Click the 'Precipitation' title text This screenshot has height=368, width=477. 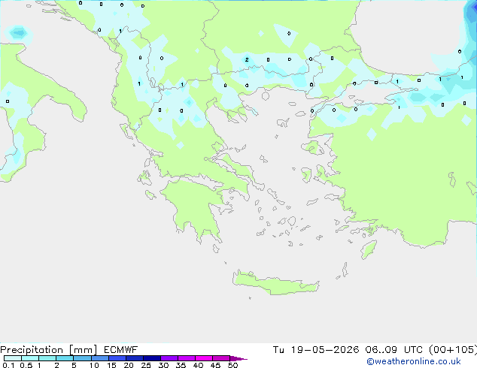pos(32,350)
